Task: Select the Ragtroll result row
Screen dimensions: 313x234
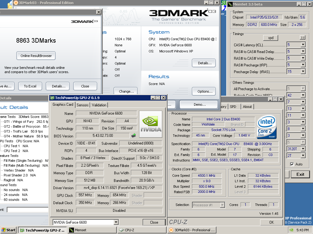Action: point(13,180)
